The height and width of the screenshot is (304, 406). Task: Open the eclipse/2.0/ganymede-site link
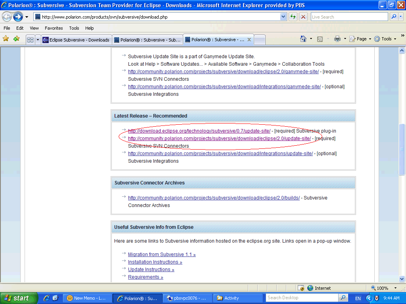(x=223, y=72)
